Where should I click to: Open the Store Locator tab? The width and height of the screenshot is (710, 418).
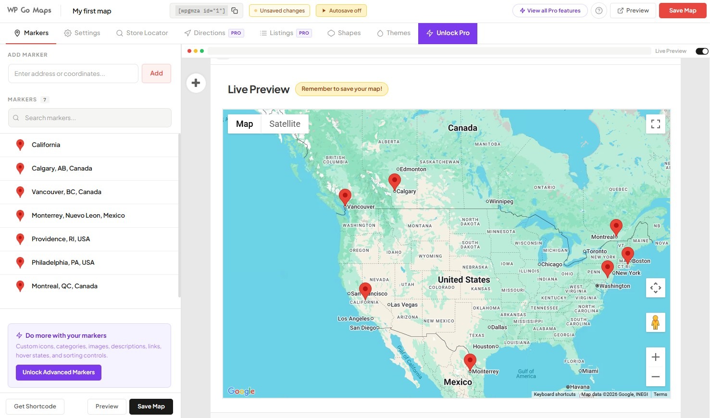click(x=142, y=33)
